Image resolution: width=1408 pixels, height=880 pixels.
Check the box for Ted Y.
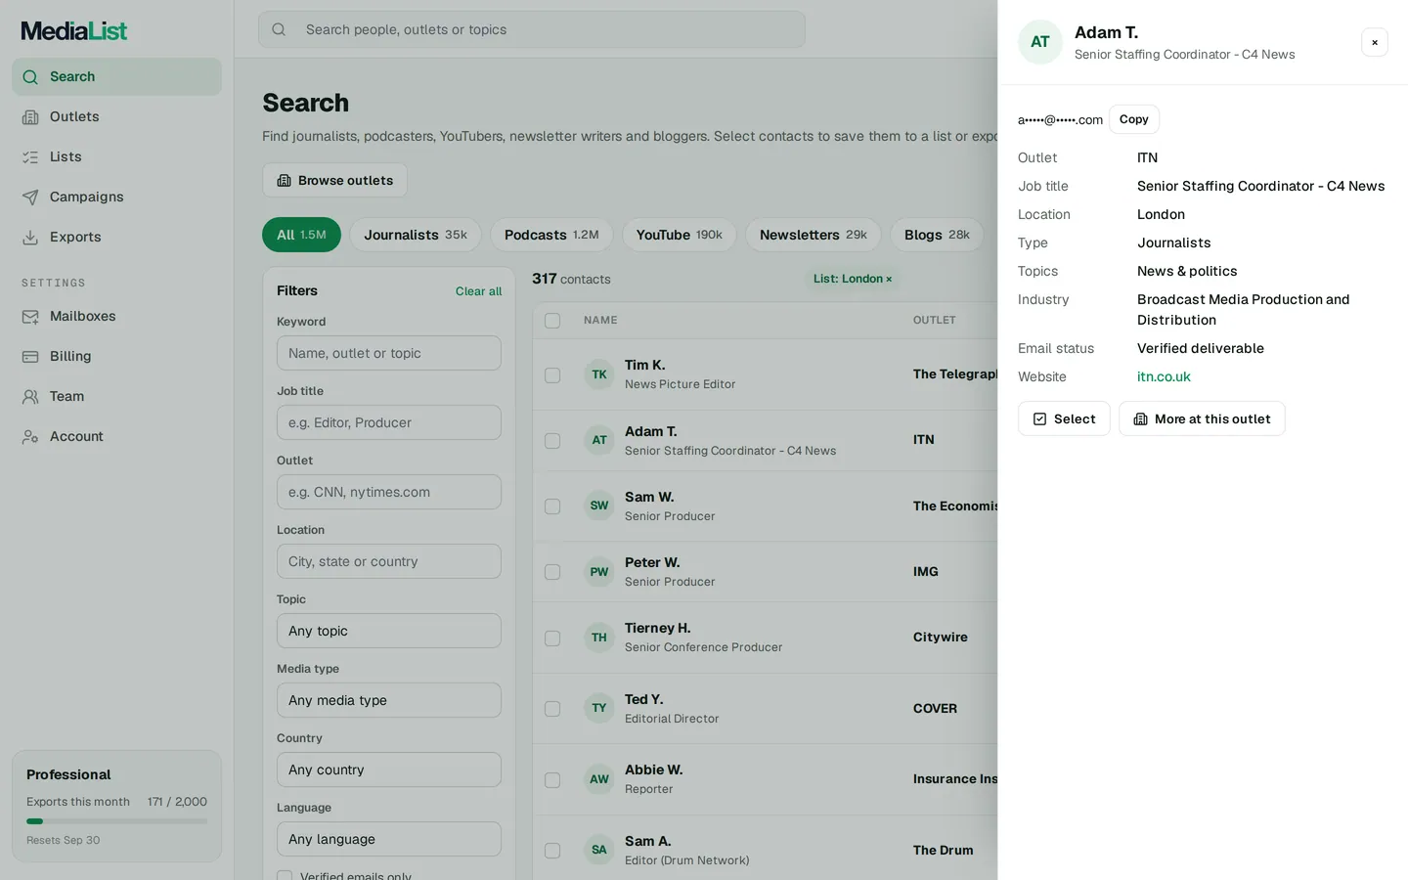tap(552, 709)
